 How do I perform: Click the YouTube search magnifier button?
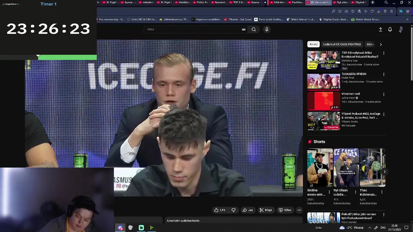[254, 29]
